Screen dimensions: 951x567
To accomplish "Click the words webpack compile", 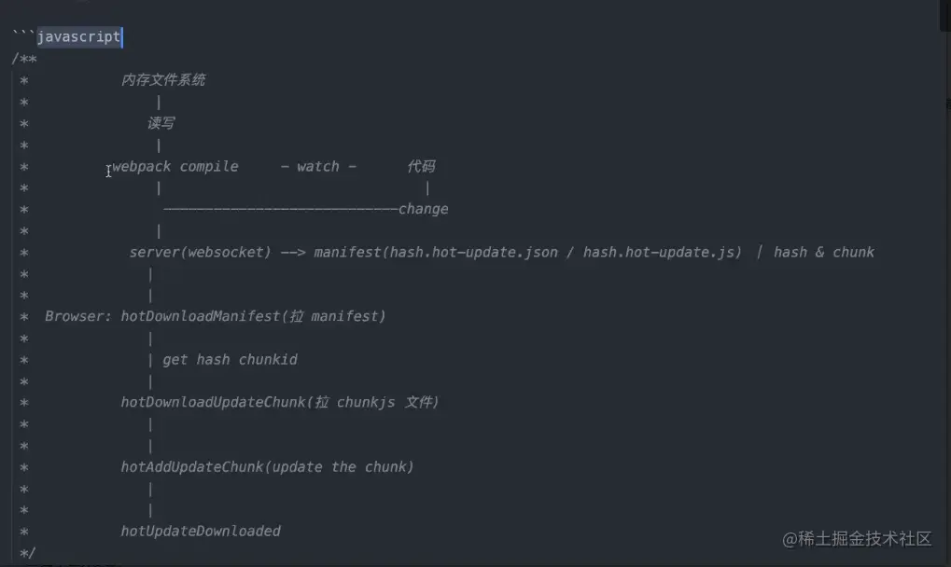I will pos(175,167).
